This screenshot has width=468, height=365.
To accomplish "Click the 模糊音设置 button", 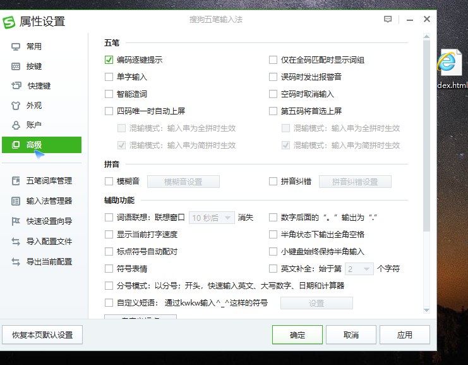I will [183, 182].
